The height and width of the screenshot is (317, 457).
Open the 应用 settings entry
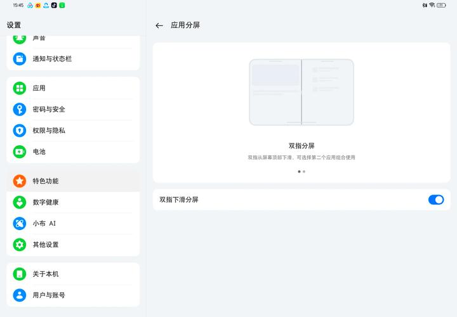pyautogui.click(x=73, y=88)
